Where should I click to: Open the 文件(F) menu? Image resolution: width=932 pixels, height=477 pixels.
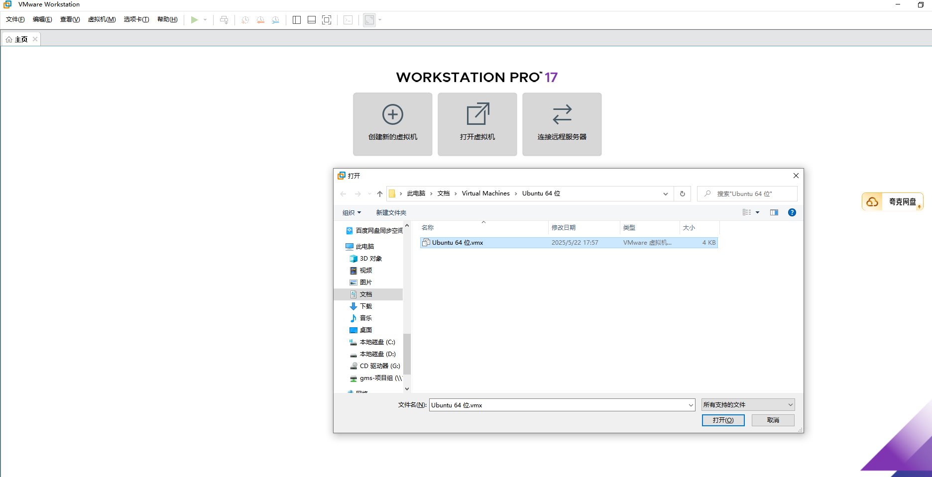(x=15, y=19)
